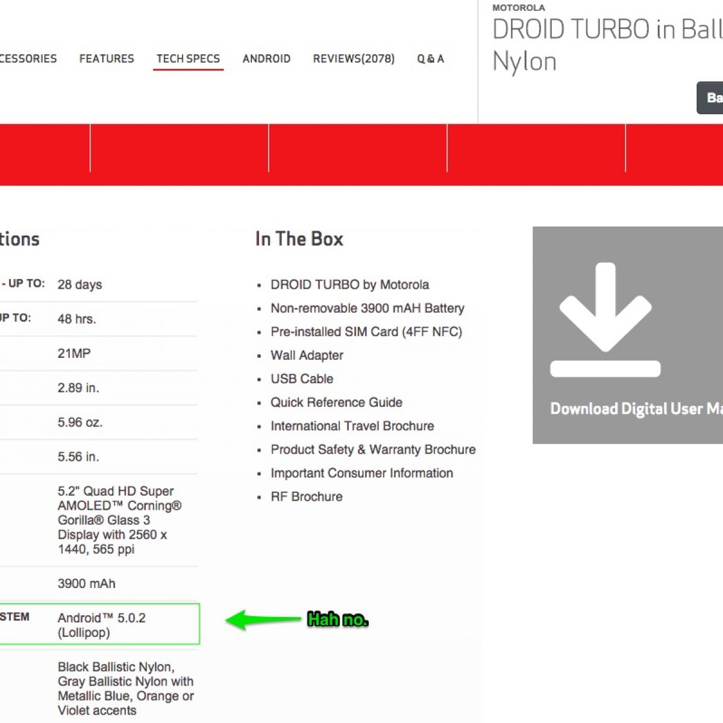
Task: Click the 21MP camera spec value
Action: pos(74,354)
